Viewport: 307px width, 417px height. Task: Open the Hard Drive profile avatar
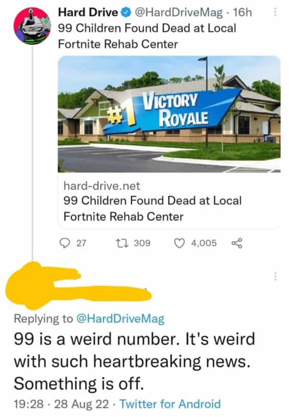[x=32, y=26]
